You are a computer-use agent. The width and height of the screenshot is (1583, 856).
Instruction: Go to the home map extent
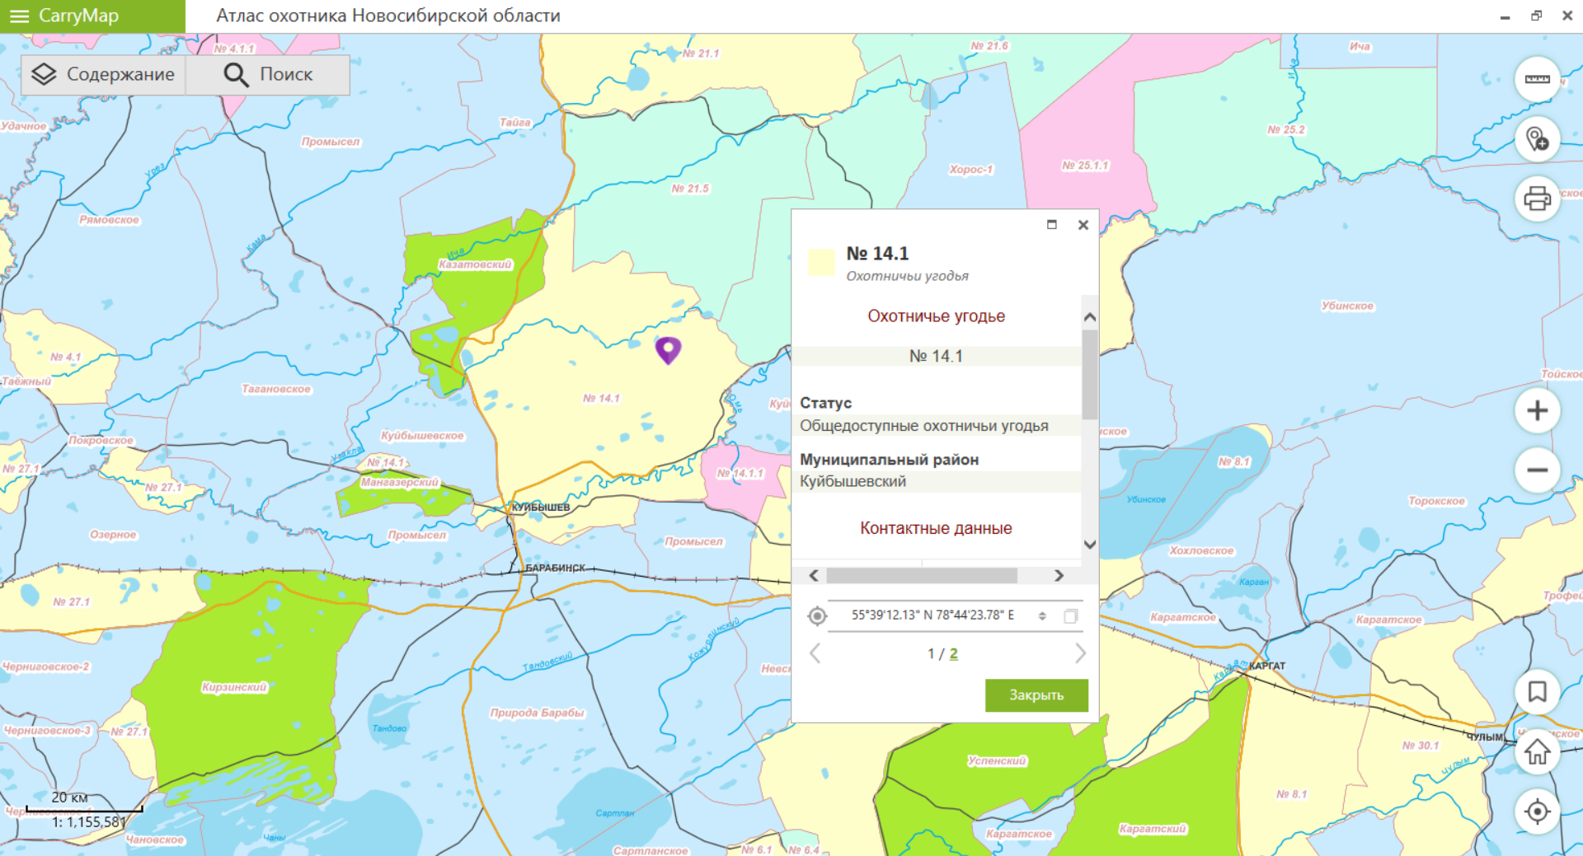(1537, 752)
